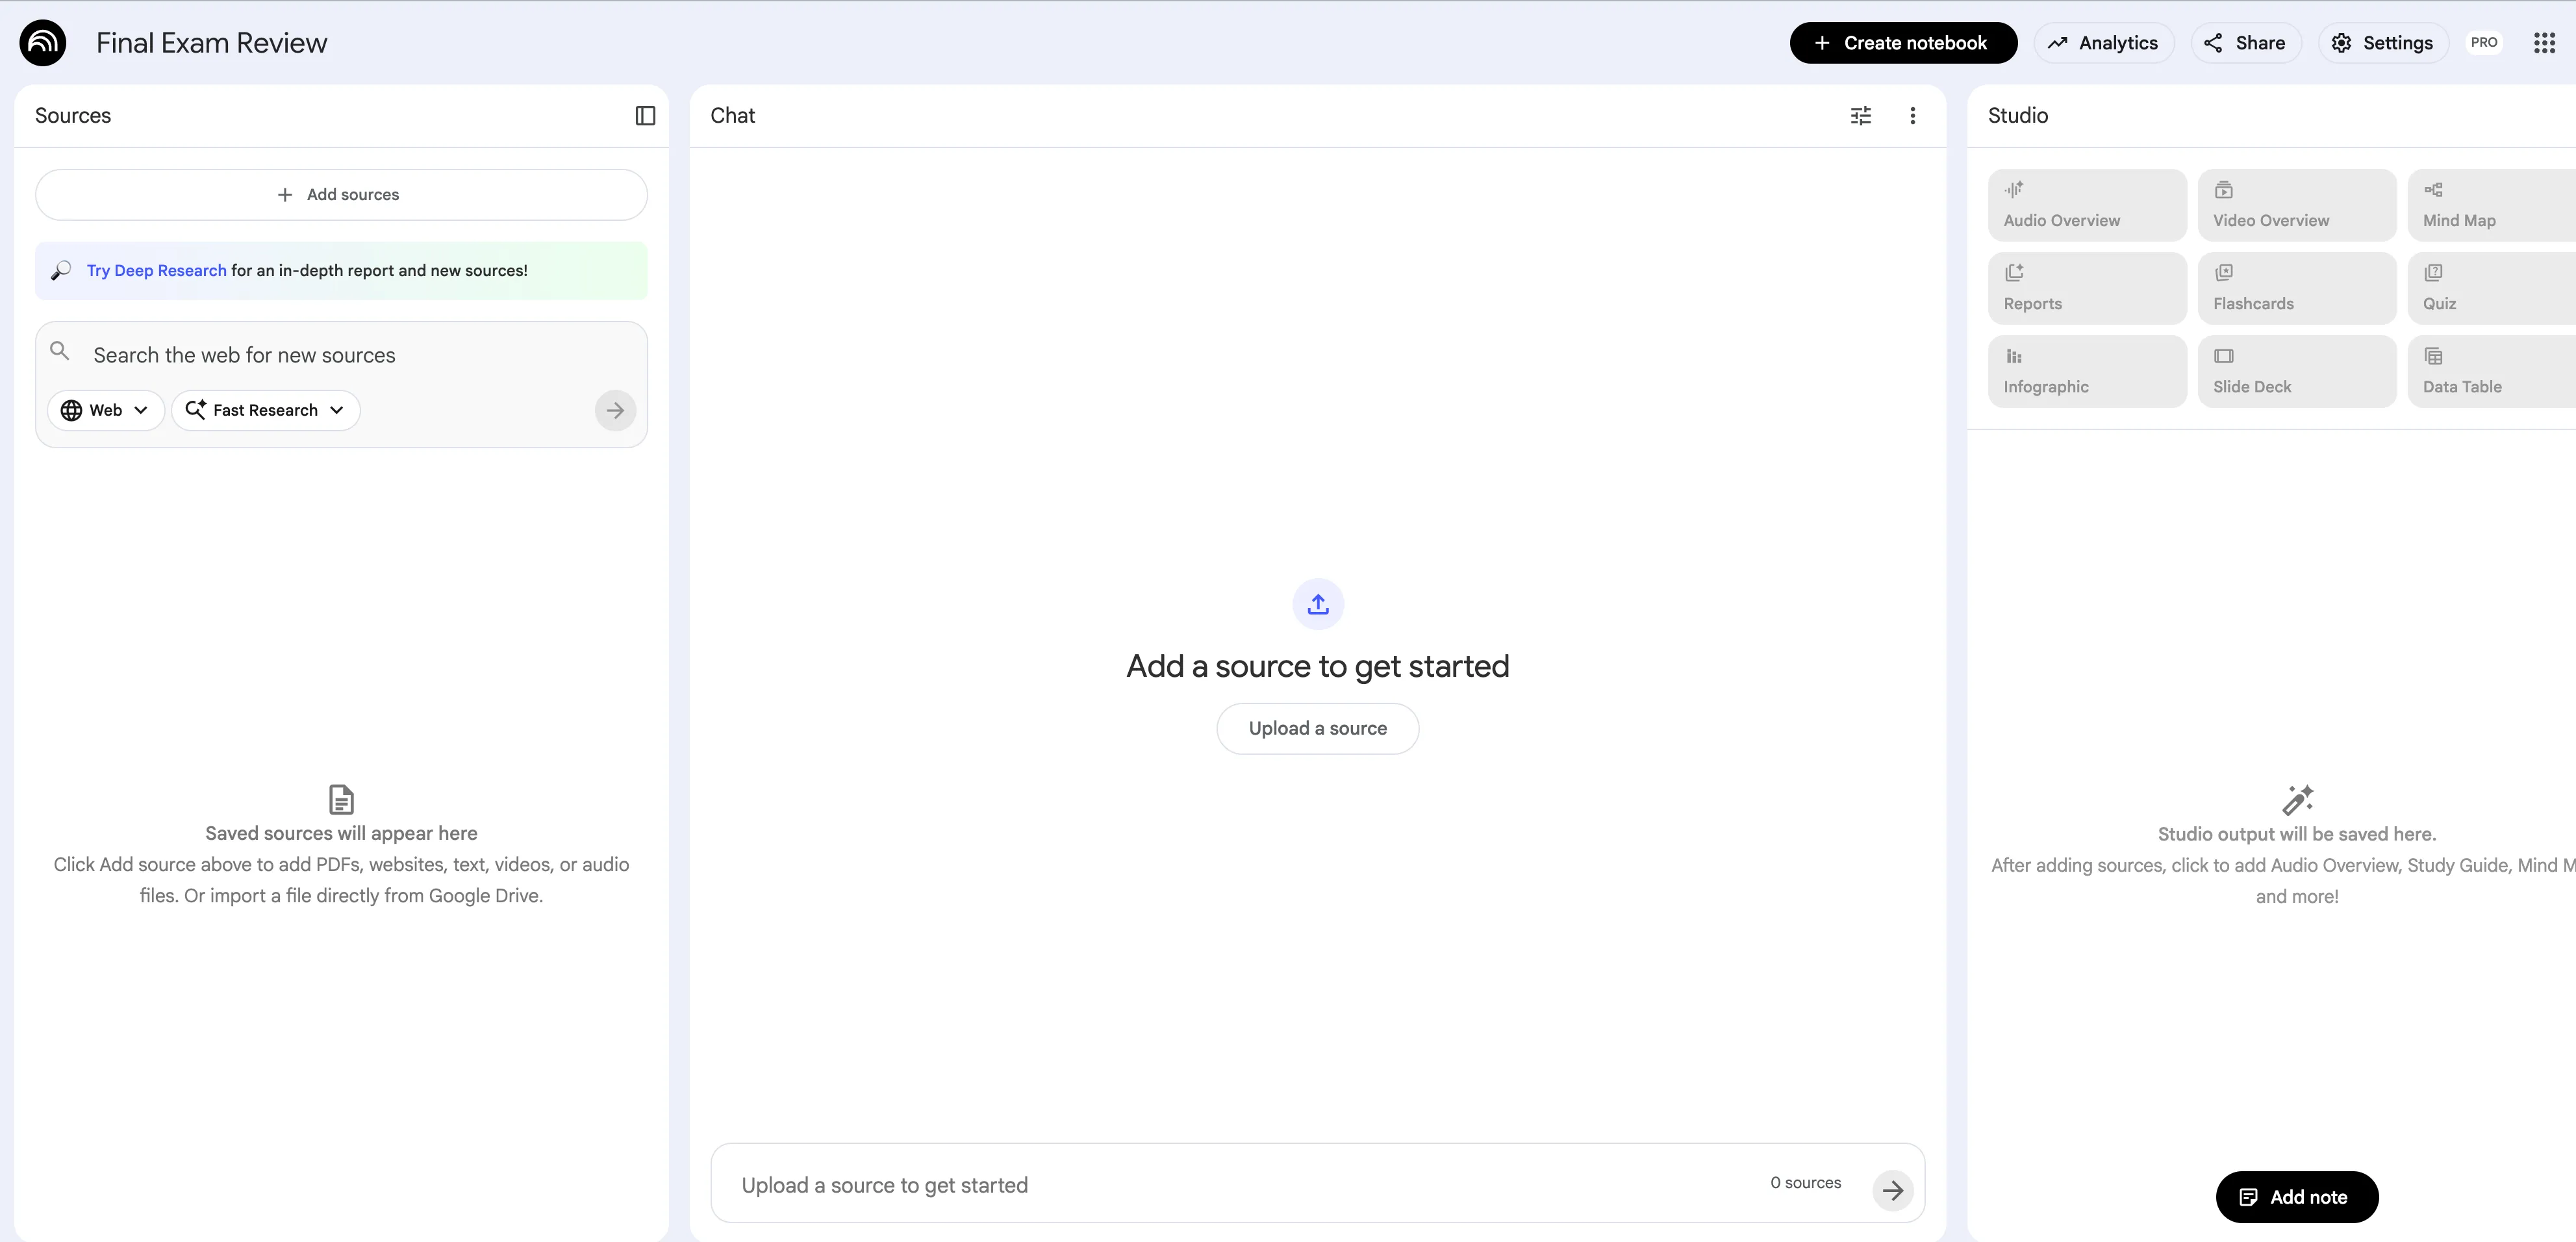2576x1242 pixels.
Task: Open the Settings menu
Action: coord(2382,43)
